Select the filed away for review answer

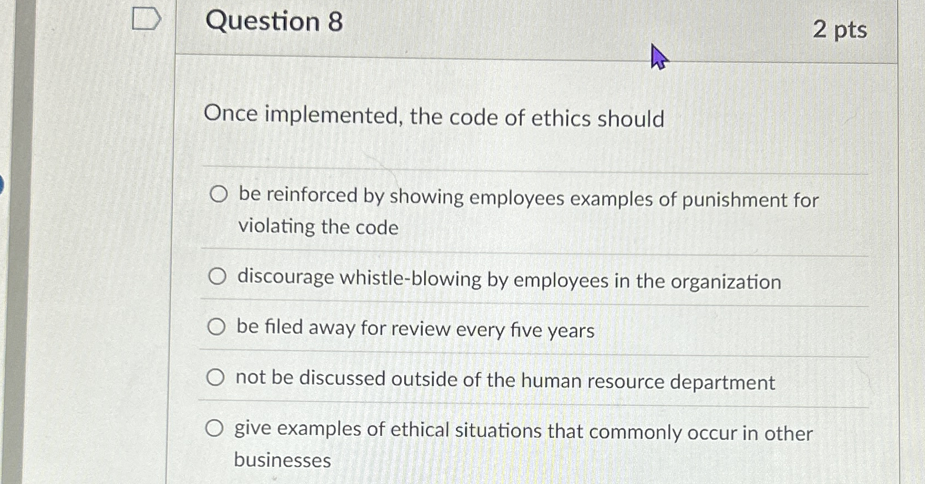[x=218, y=326]
